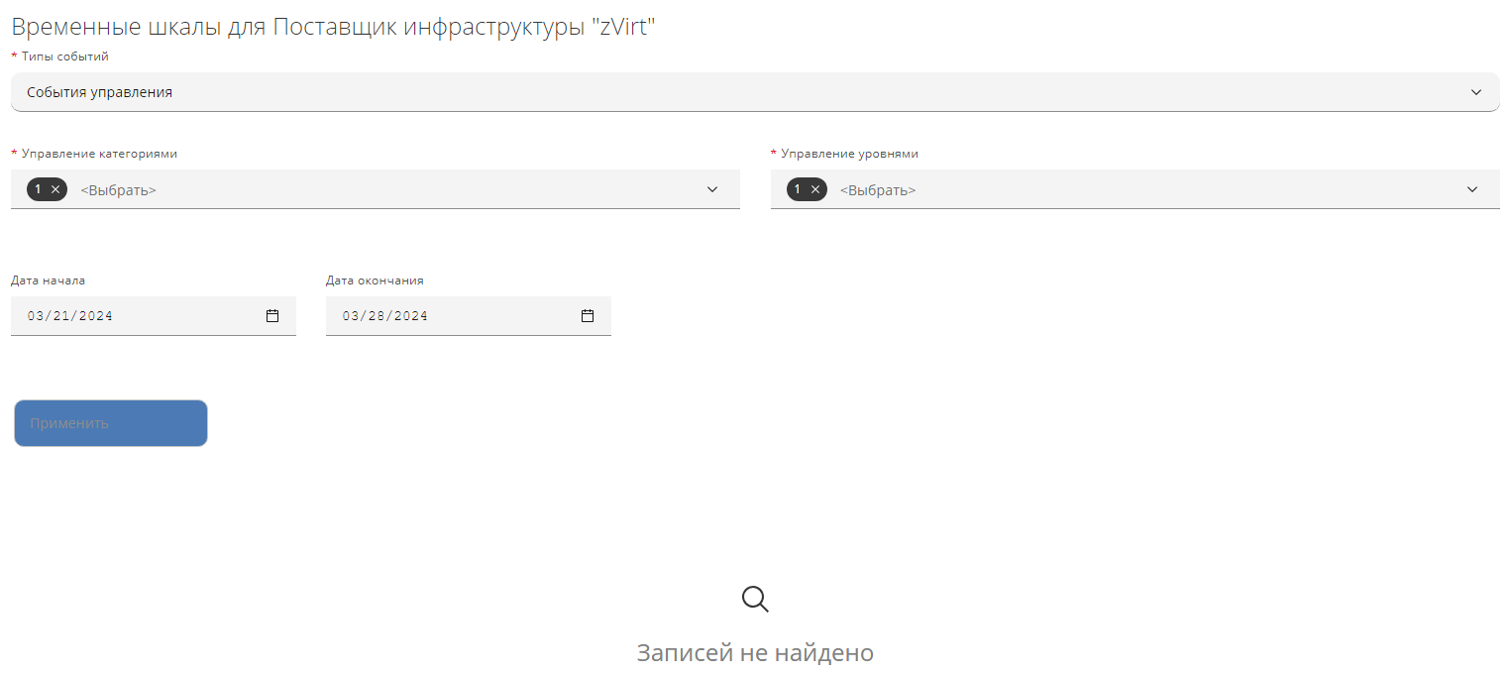Image resolution: width=1512 pixels, height=675 pixels.
Task: Select the day segment 21 in Дата начала
Action: click(61, 316)
